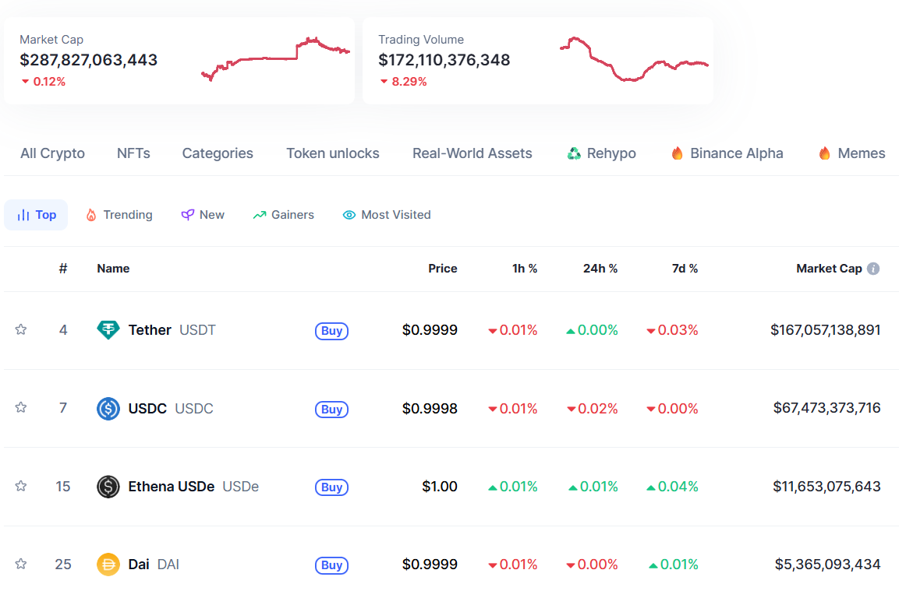The height and width of the screenshot is (598, 899).
Task: Click Dai's market cap $5,365,093,434
Action: click(828, 565)
